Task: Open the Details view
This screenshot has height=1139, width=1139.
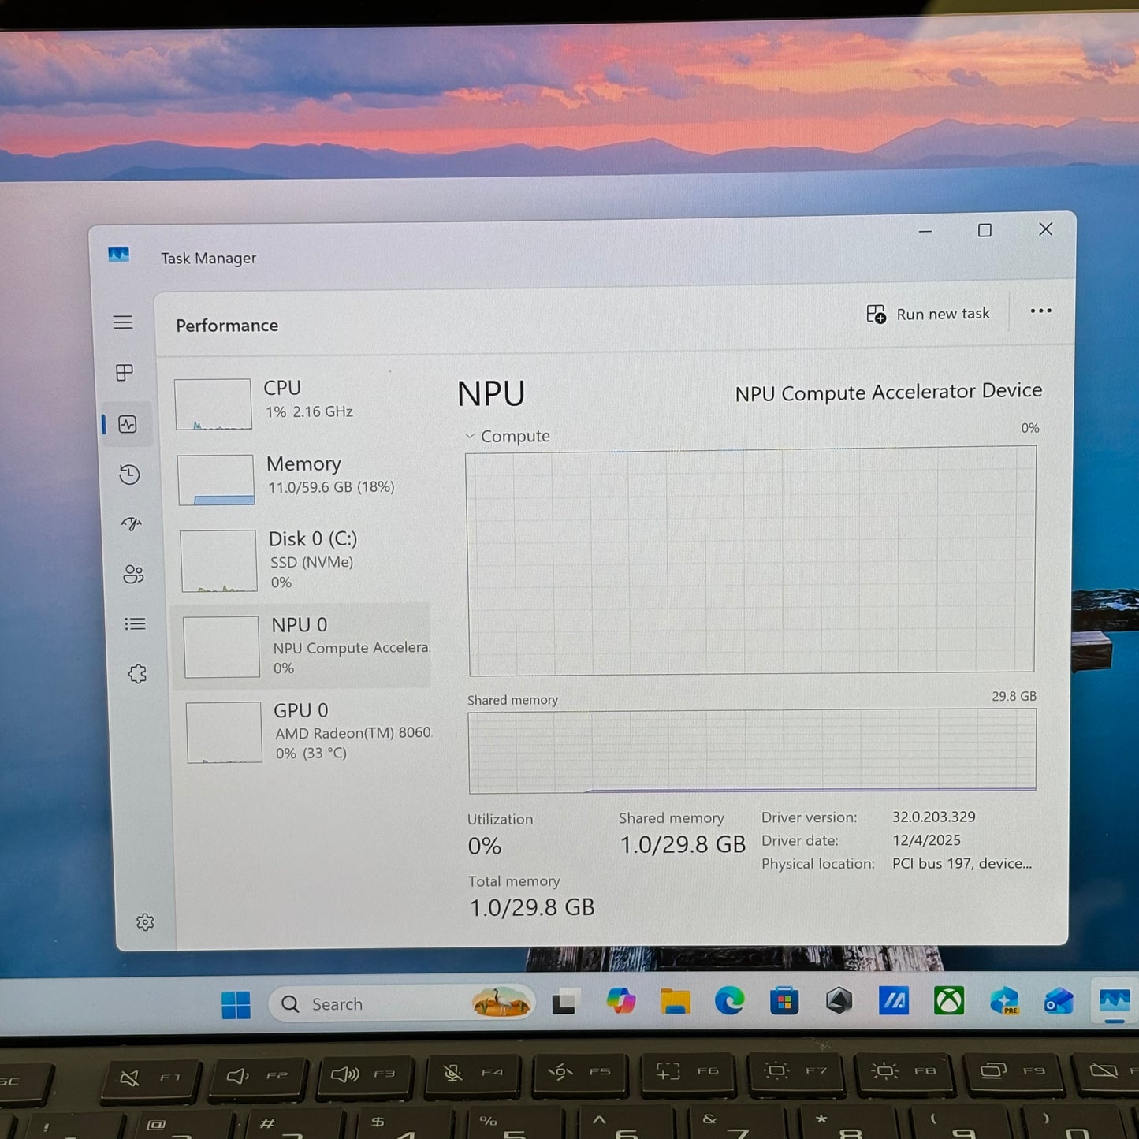Action: point(134,623)
